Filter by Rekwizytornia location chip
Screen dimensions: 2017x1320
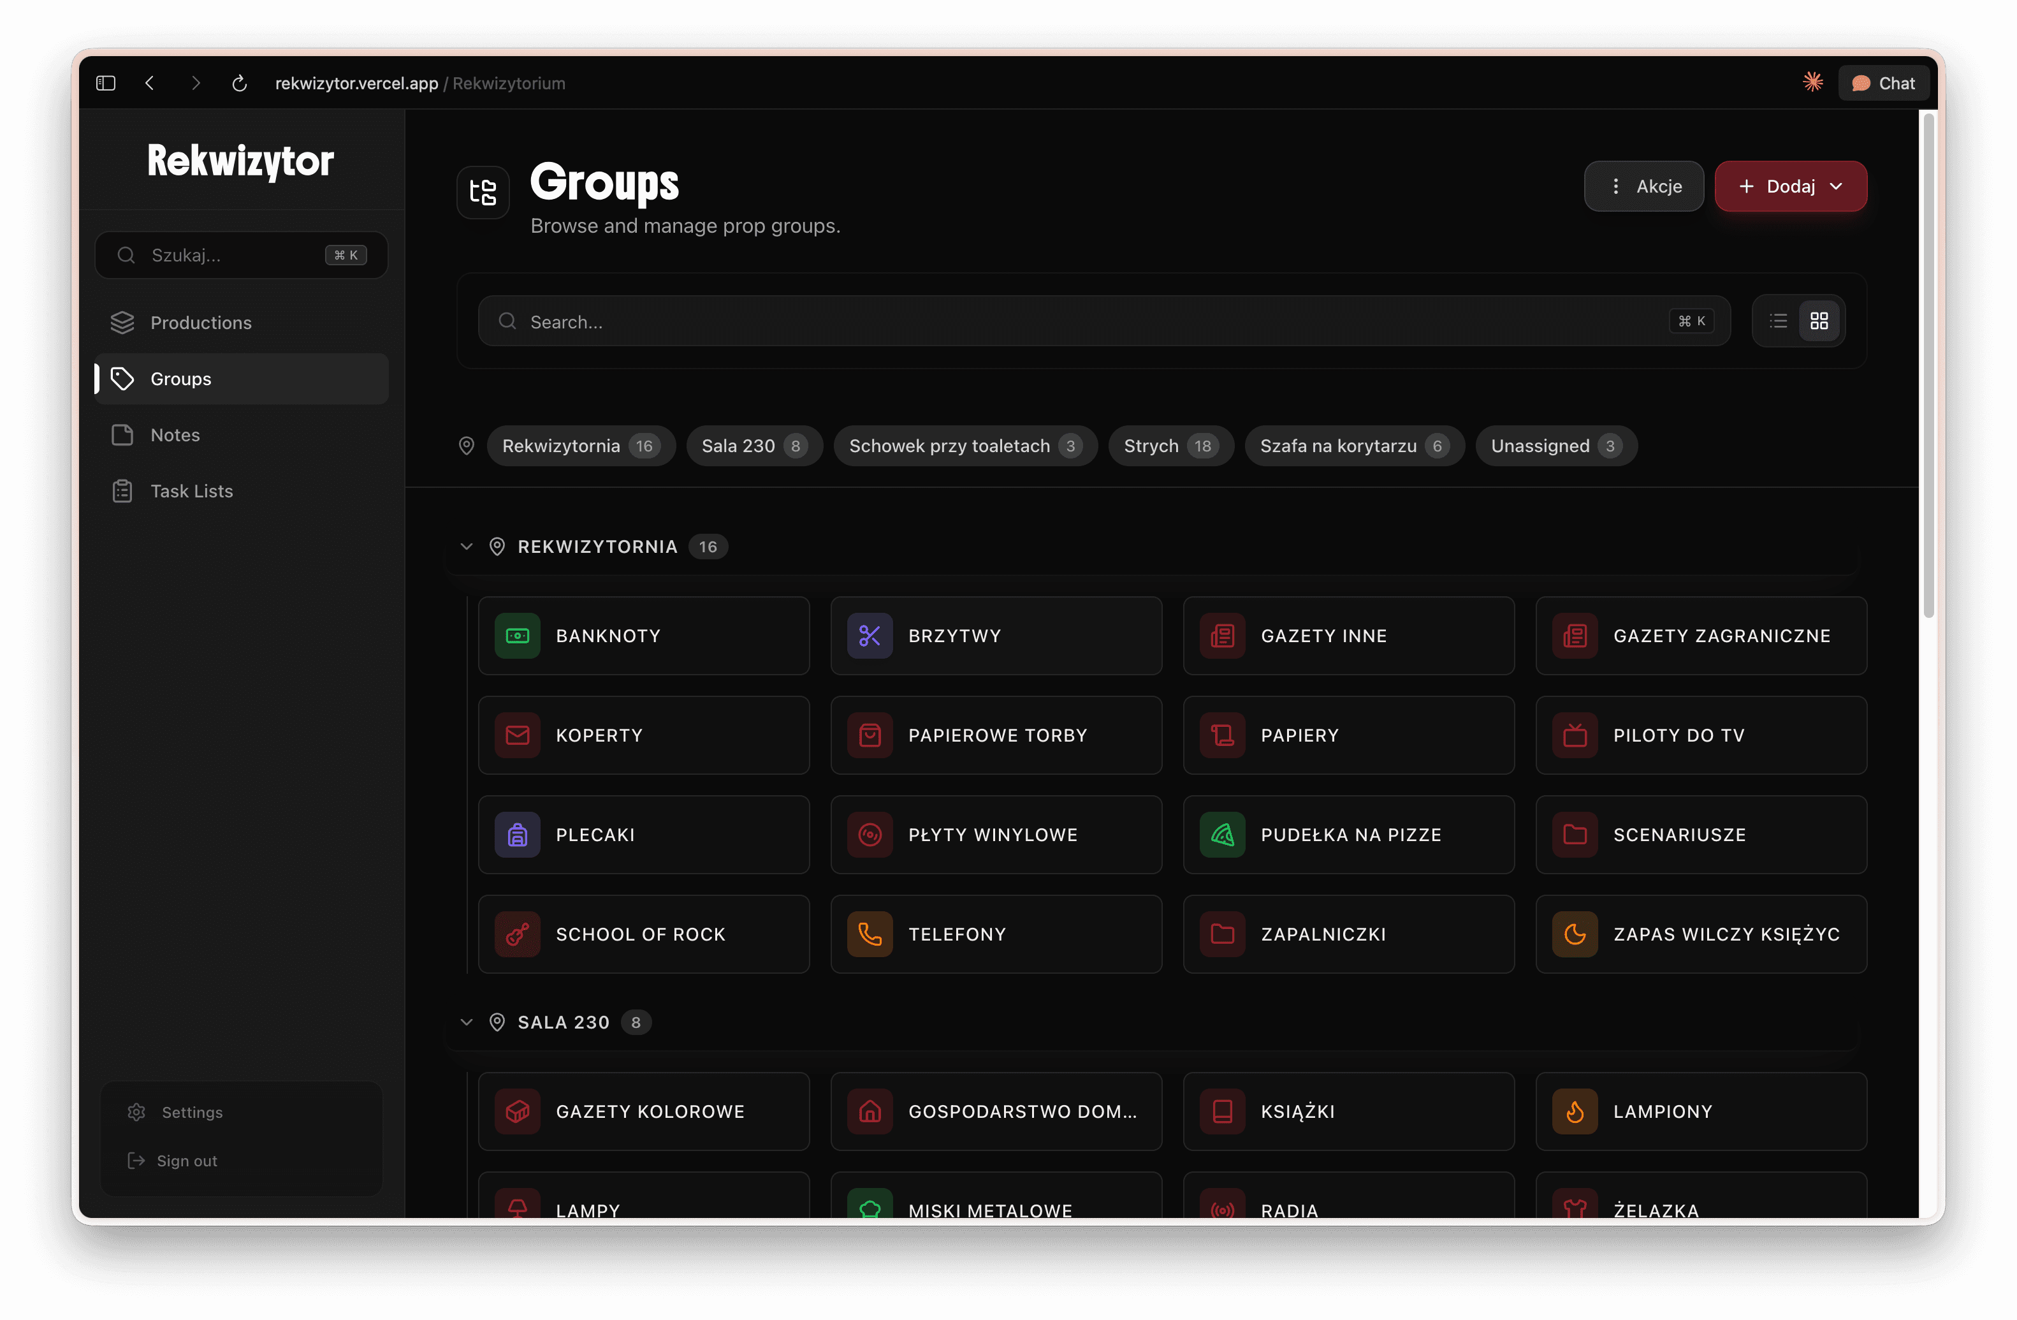coord(581,446)
